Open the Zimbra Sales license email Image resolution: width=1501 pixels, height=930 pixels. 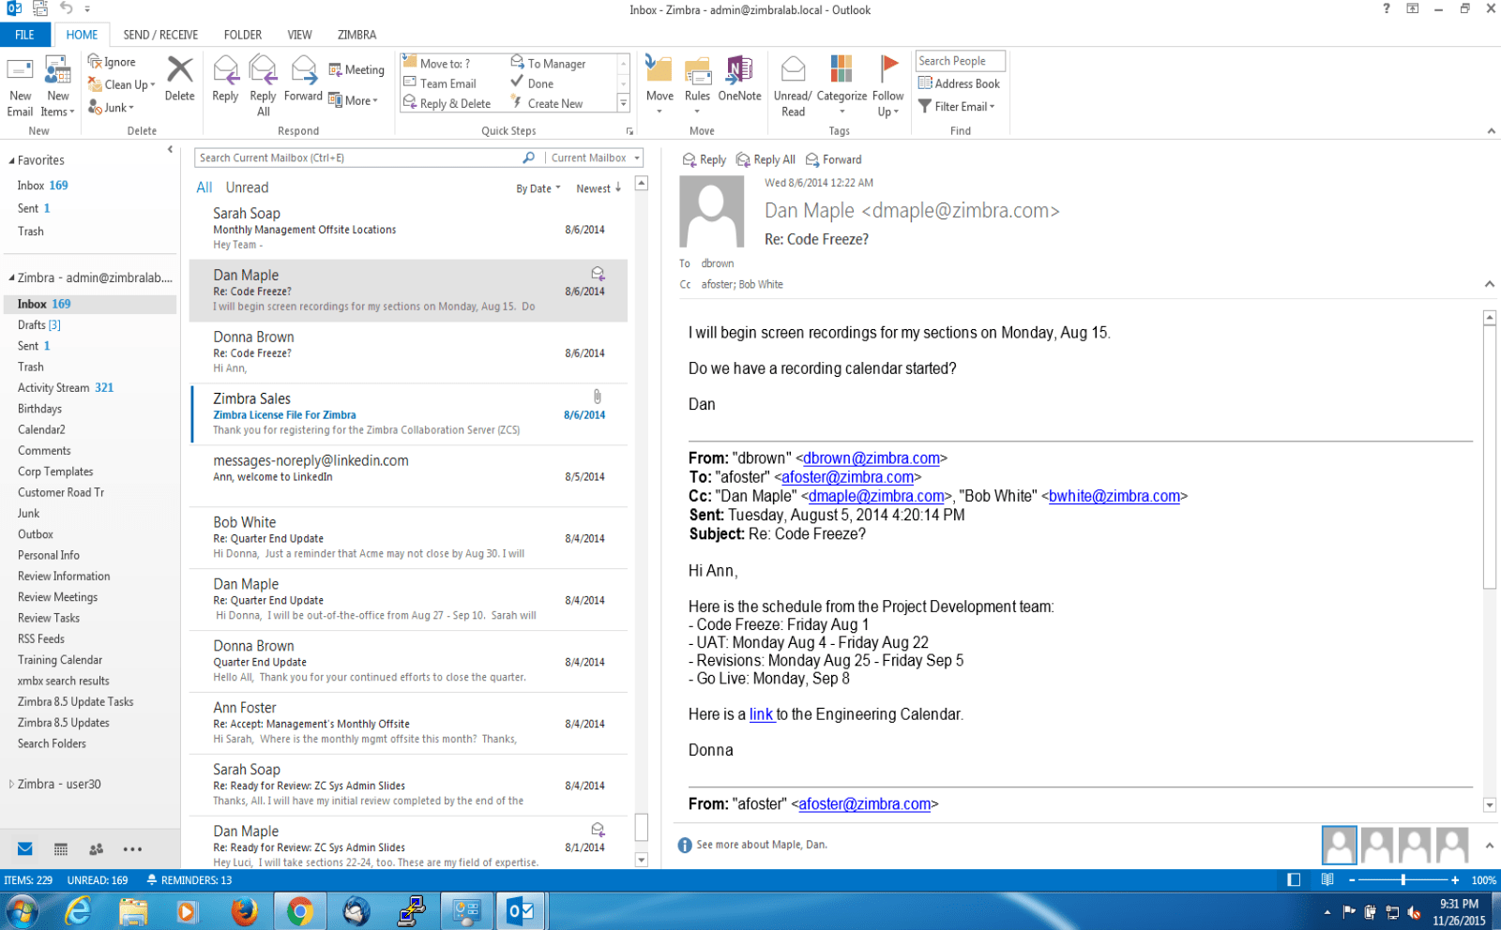409,414
